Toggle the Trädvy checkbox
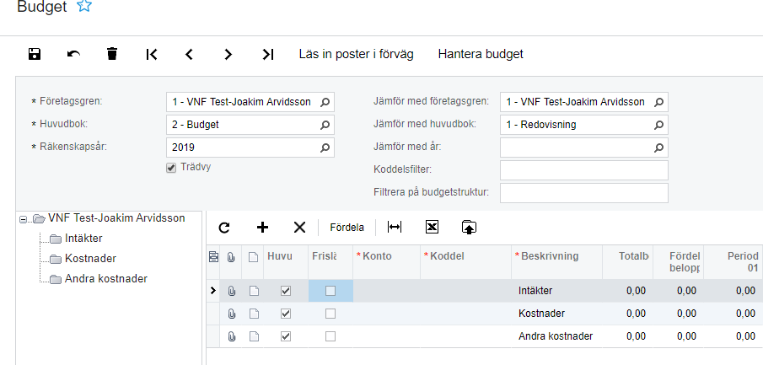 [x=171, y=168]
